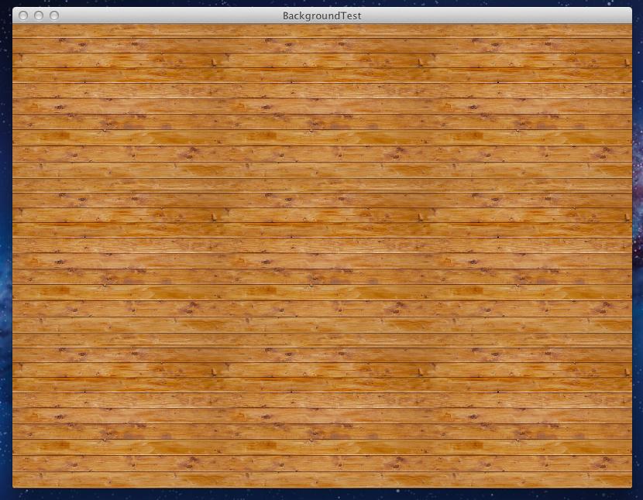Click the desktop wallpaper above the title bar
Image resolution: width=643 pixels, height=500 pixels.
321,3
